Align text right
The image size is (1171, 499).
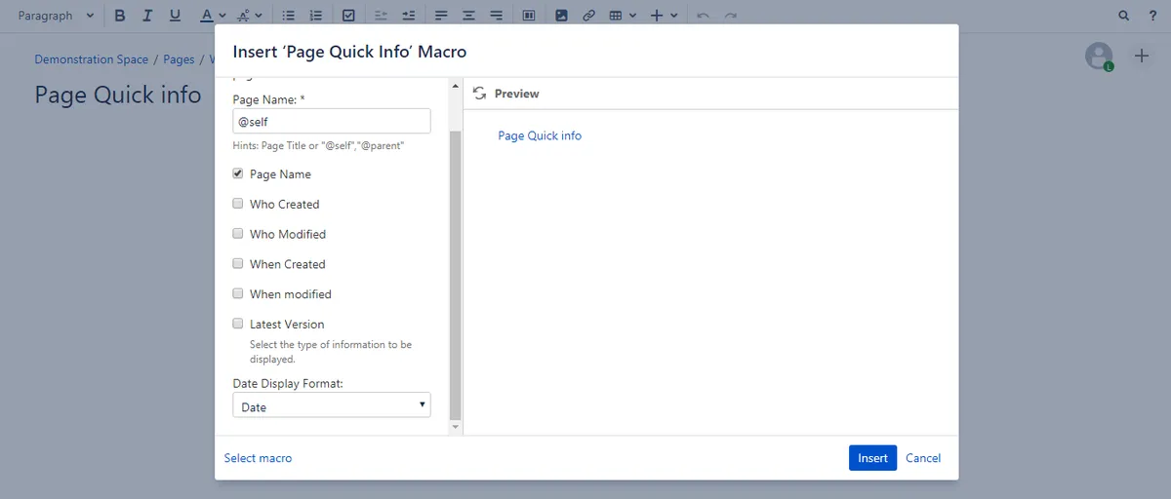click(x=496, y=16)
